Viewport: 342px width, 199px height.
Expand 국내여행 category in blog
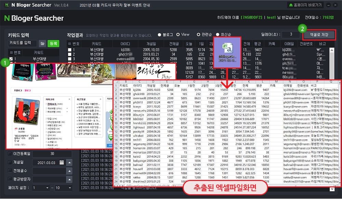tap(67, 108)
